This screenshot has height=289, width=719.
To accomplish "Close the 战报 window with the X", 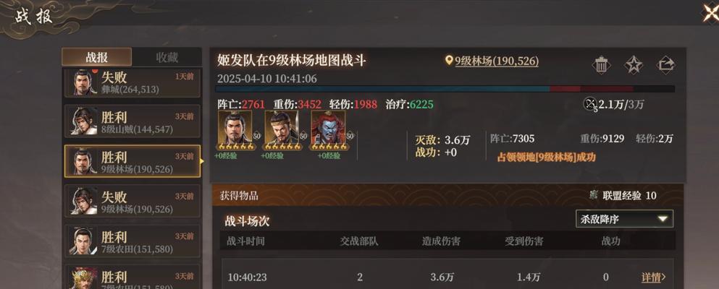I will pyautogui.click(x=711, y=12).
